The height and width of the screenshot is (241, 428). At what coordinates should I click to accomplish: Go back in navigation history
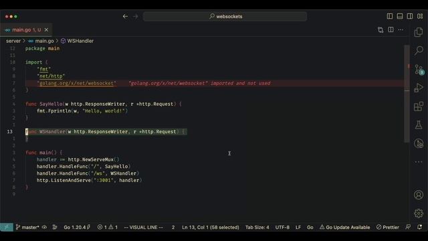point(125,16)
